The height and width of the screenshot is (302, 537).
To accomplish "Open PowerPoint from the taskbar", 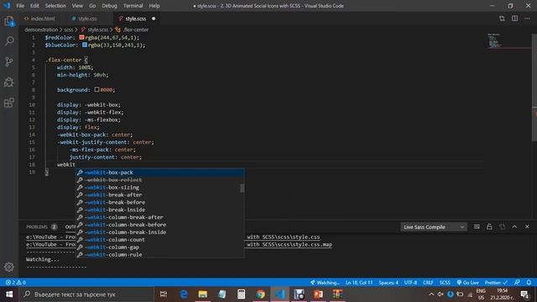I will coord(319,294).
